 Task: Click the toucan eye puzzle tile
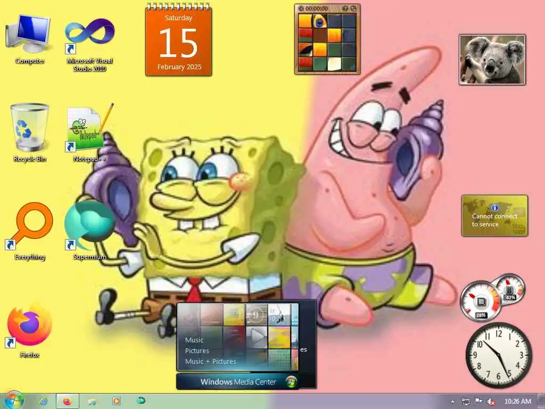click(320, 21)
